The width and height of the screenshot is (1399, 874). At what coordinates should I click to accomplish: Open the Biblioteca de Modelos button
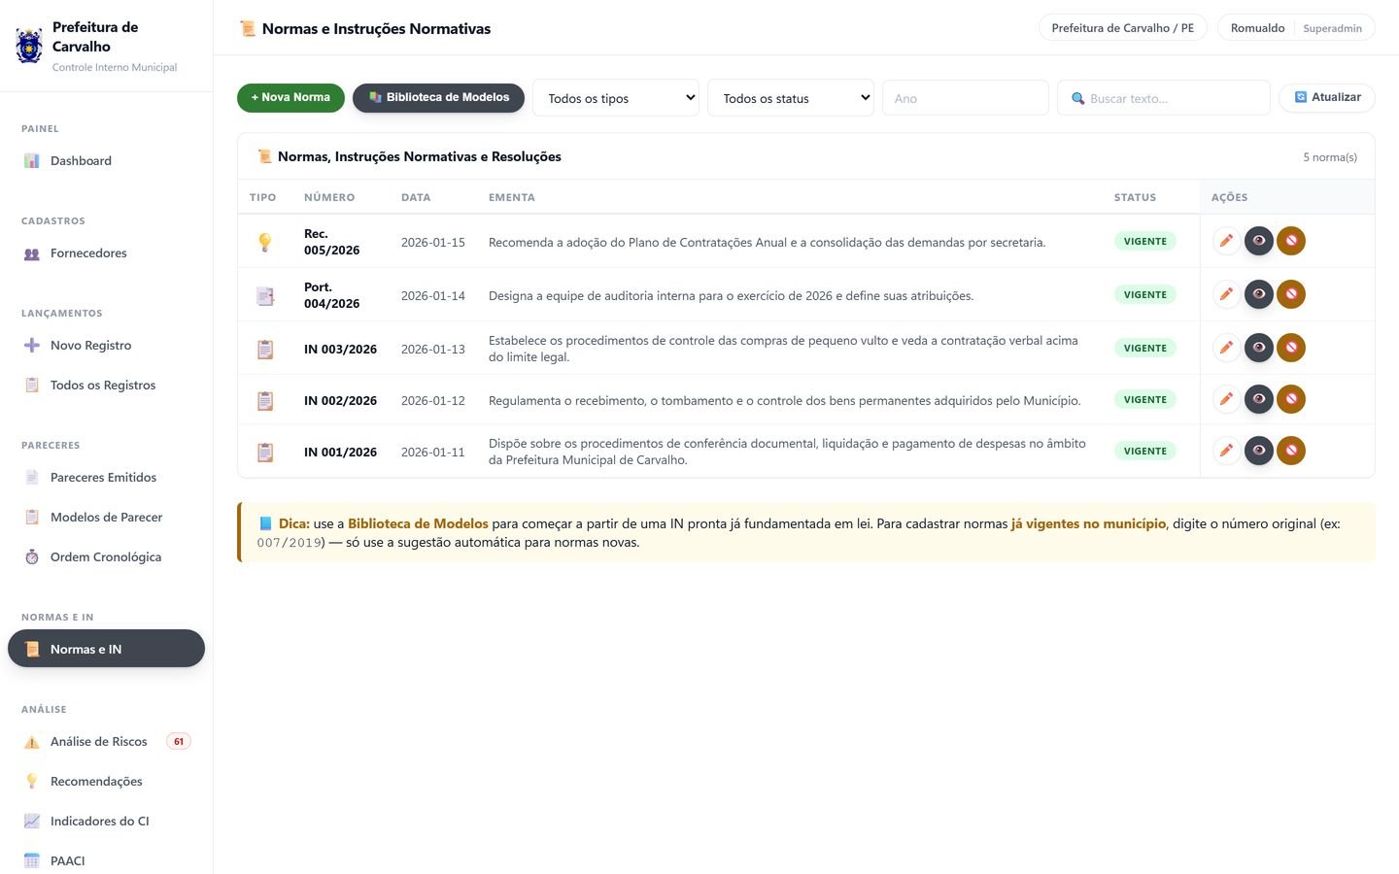pyautogui.click(x=438, y=97)
